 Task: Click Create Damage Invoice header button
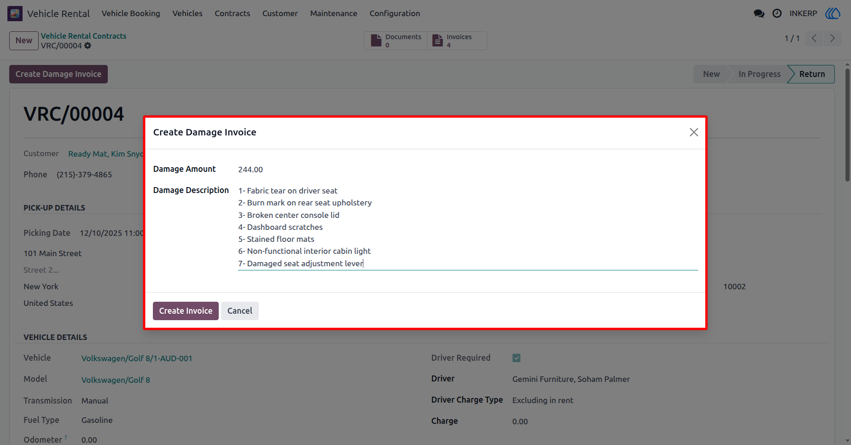(58, 74)
